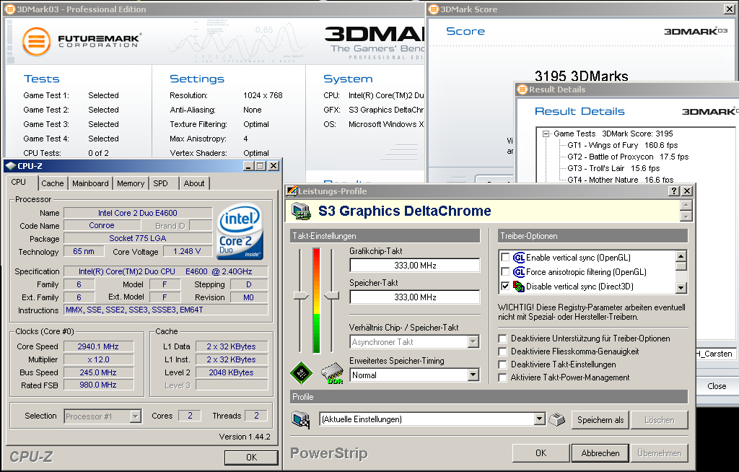Click the DDR memory chip icon
Image resolution: width=739 pixels, height=472 pixels.
tap(332, 373)
